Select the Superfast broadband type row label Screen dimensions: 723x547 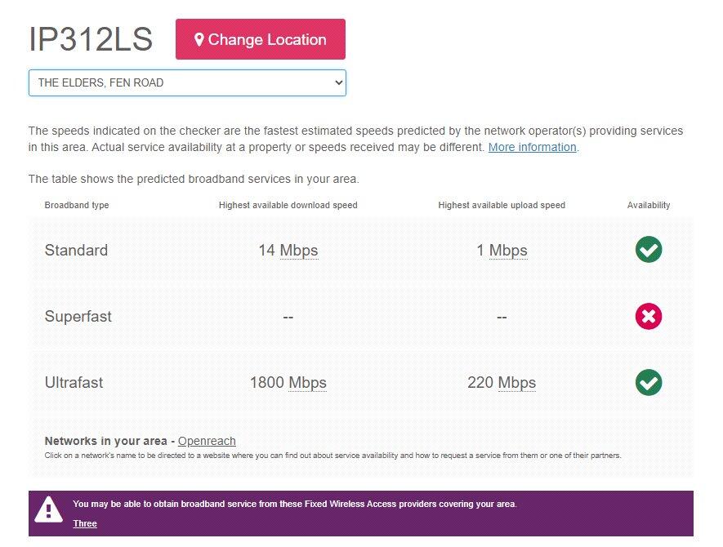78,316
